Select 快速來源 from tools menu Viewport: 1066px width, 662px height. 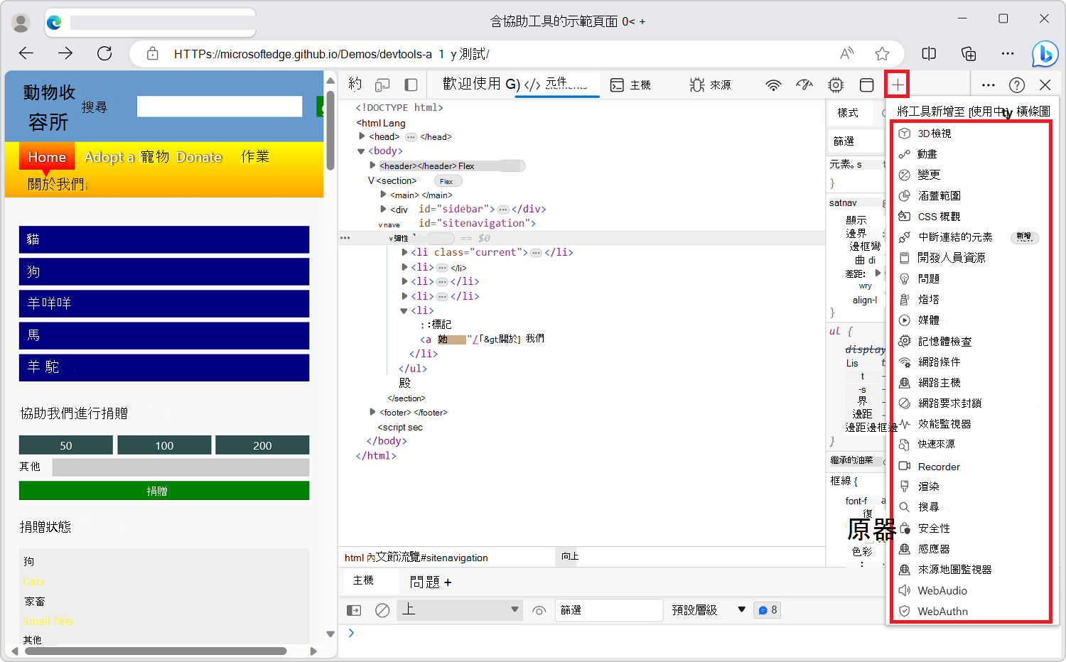[x=971, y=444]
